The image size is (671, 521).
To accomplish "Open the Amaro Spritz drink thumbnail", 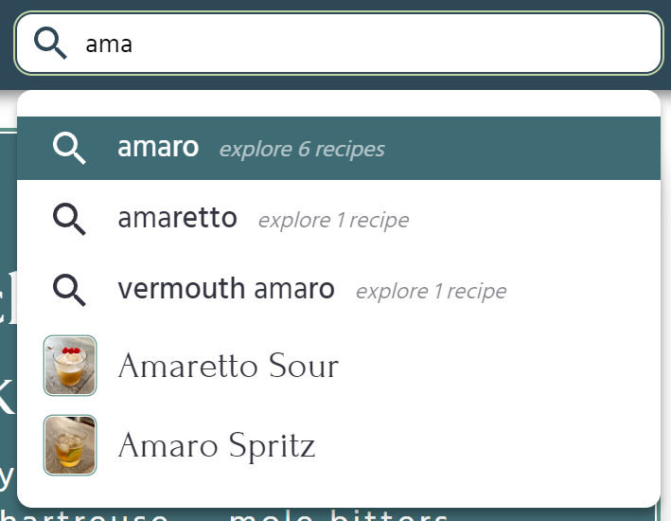I will pos(70,445).
